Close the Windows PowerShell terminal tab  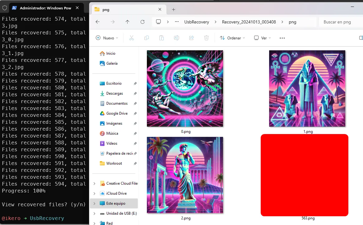[77, 8]
